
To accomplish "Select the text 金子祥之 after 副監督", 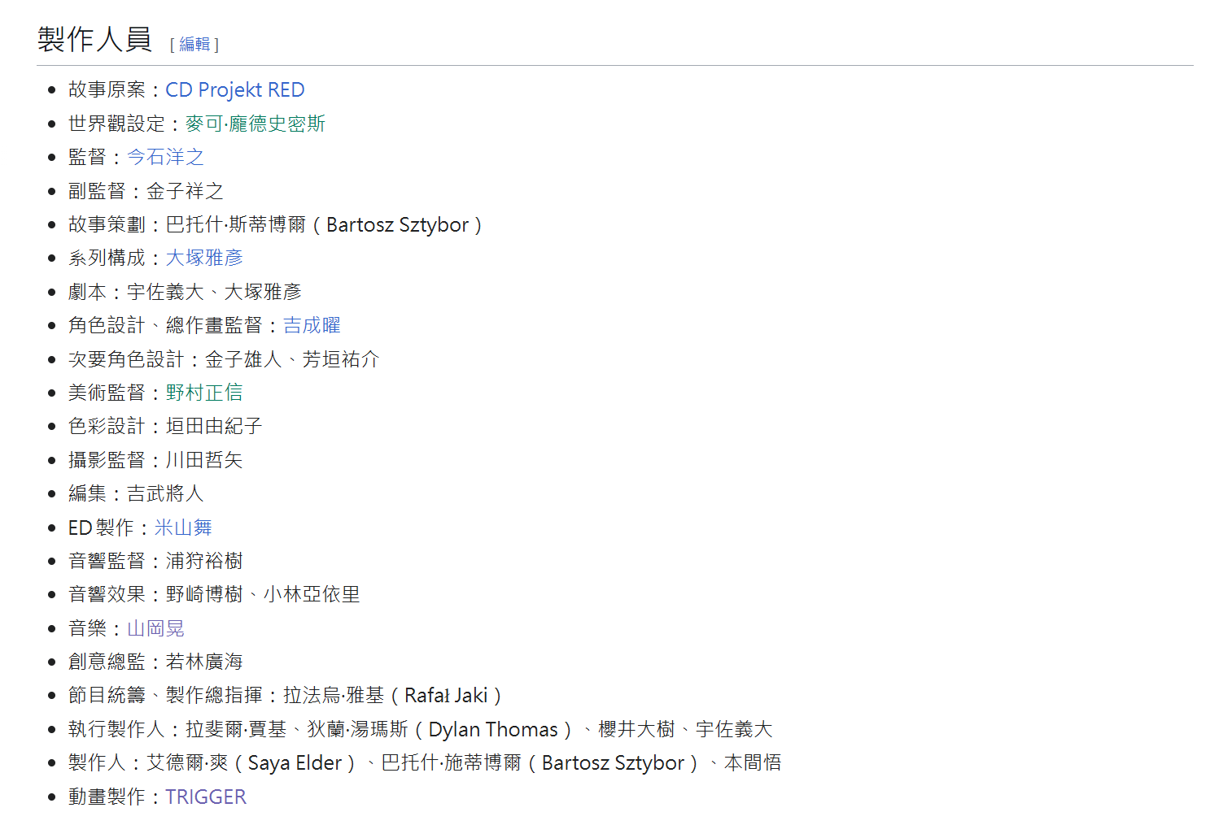I will coord(185,191).
